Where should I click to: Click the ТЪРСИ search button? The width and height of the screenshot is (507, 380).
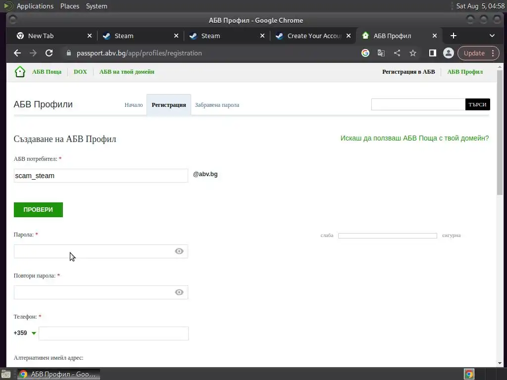pyautogui.click(x=478, y=104)
